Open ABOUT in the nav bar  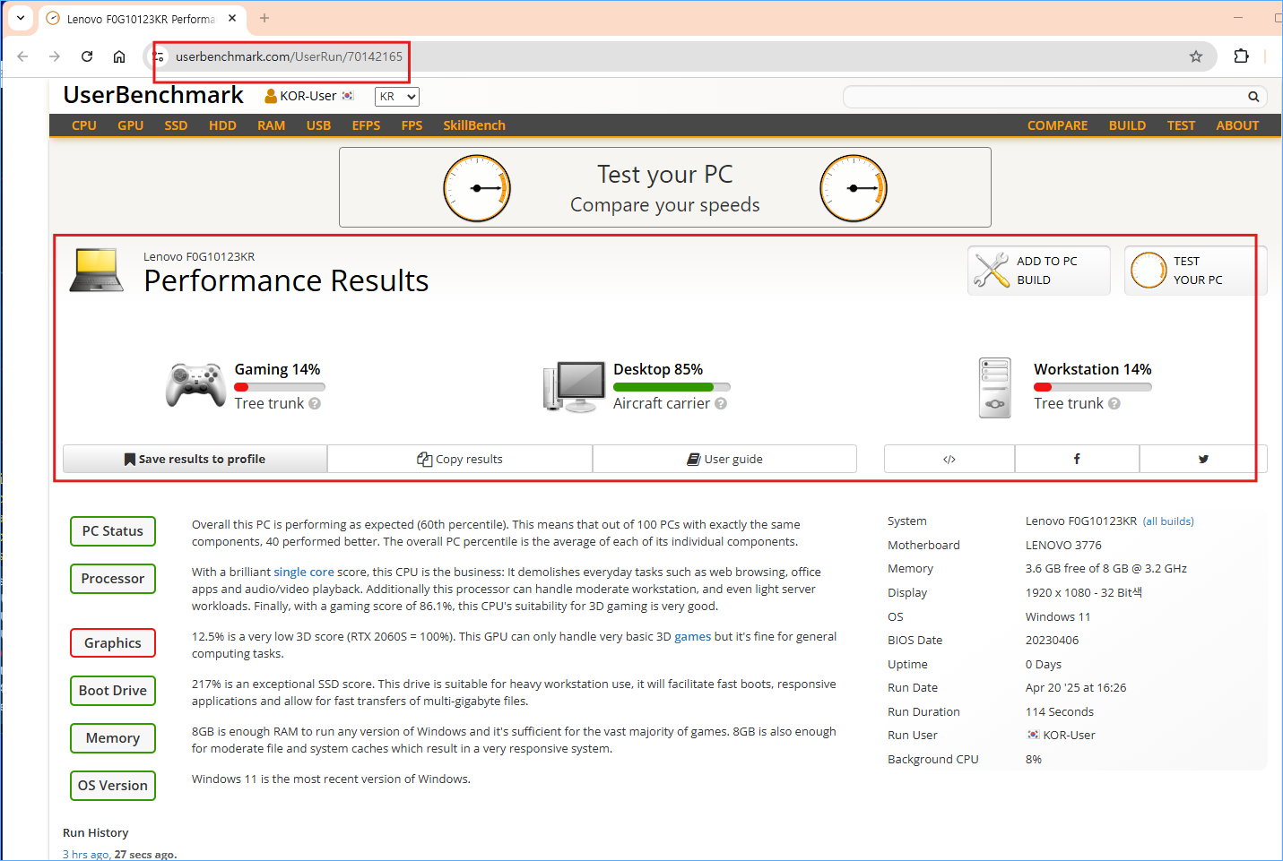[1237, 125]
